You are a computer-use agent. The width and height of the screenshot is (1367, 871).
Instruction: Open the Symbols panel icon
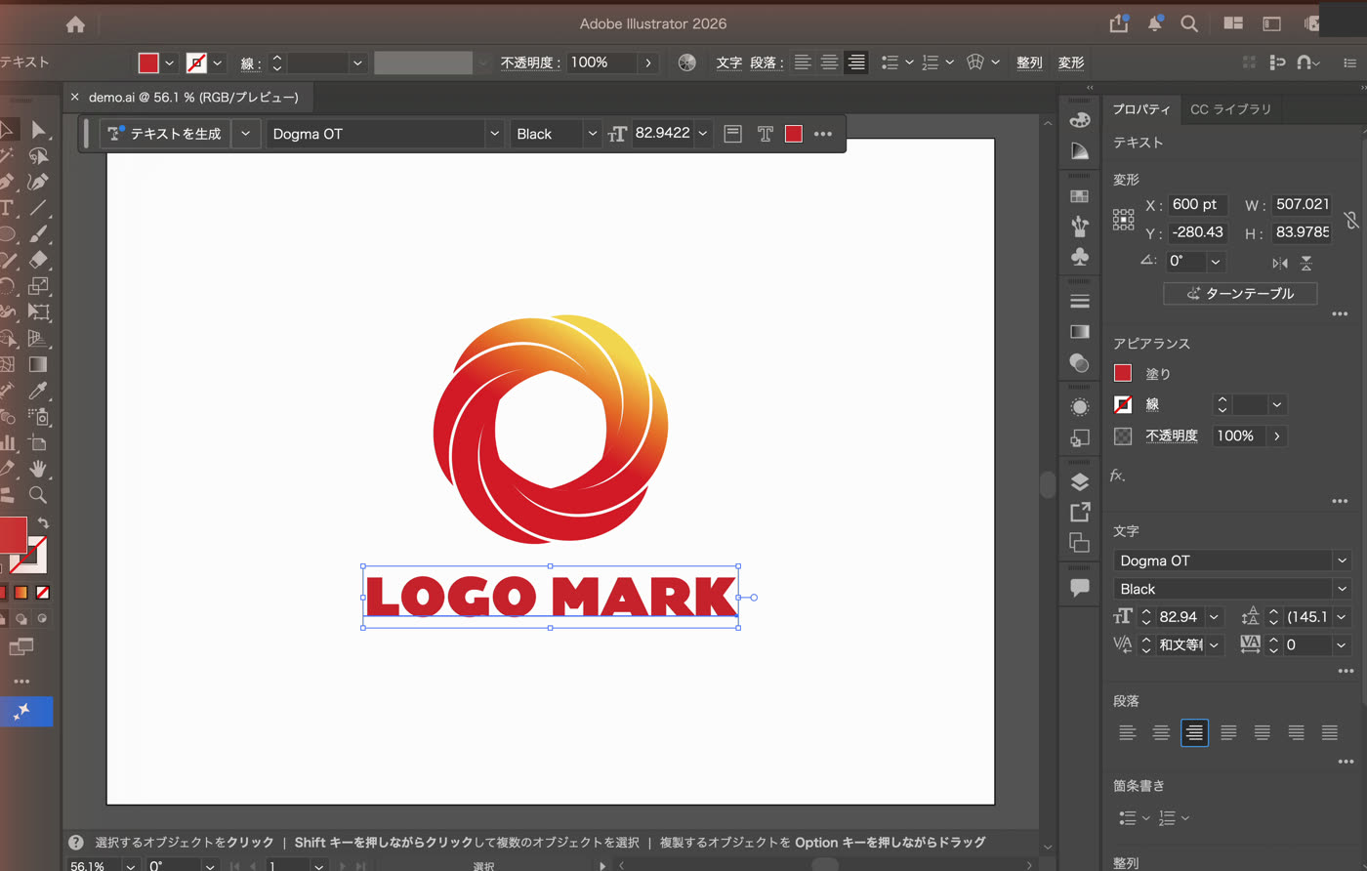[1080, 257]
